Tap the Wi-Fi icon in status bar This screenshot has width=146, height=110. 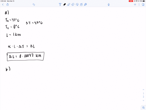[x=137, y=1]
